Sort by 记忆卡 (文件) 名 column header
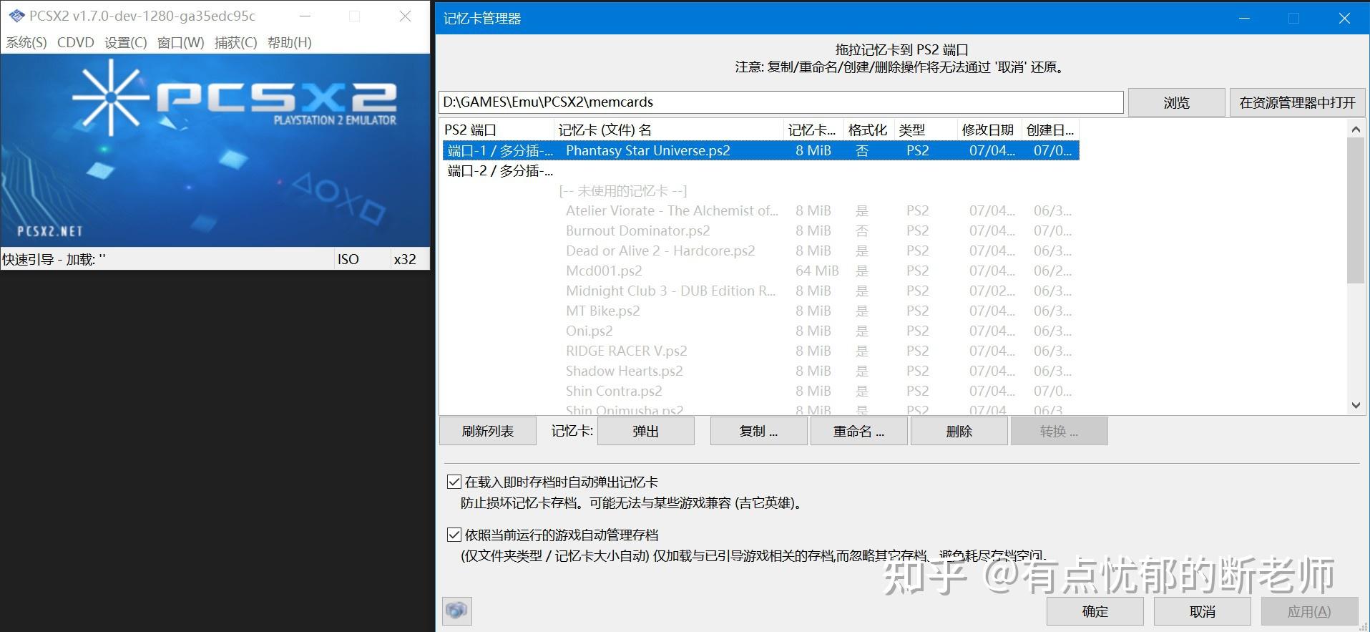Viewport: 1370px width, 632px height. tap(668, 130)
